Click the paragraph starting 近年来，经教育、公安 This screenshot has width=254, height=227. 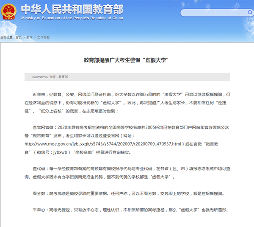pos(127,103)
